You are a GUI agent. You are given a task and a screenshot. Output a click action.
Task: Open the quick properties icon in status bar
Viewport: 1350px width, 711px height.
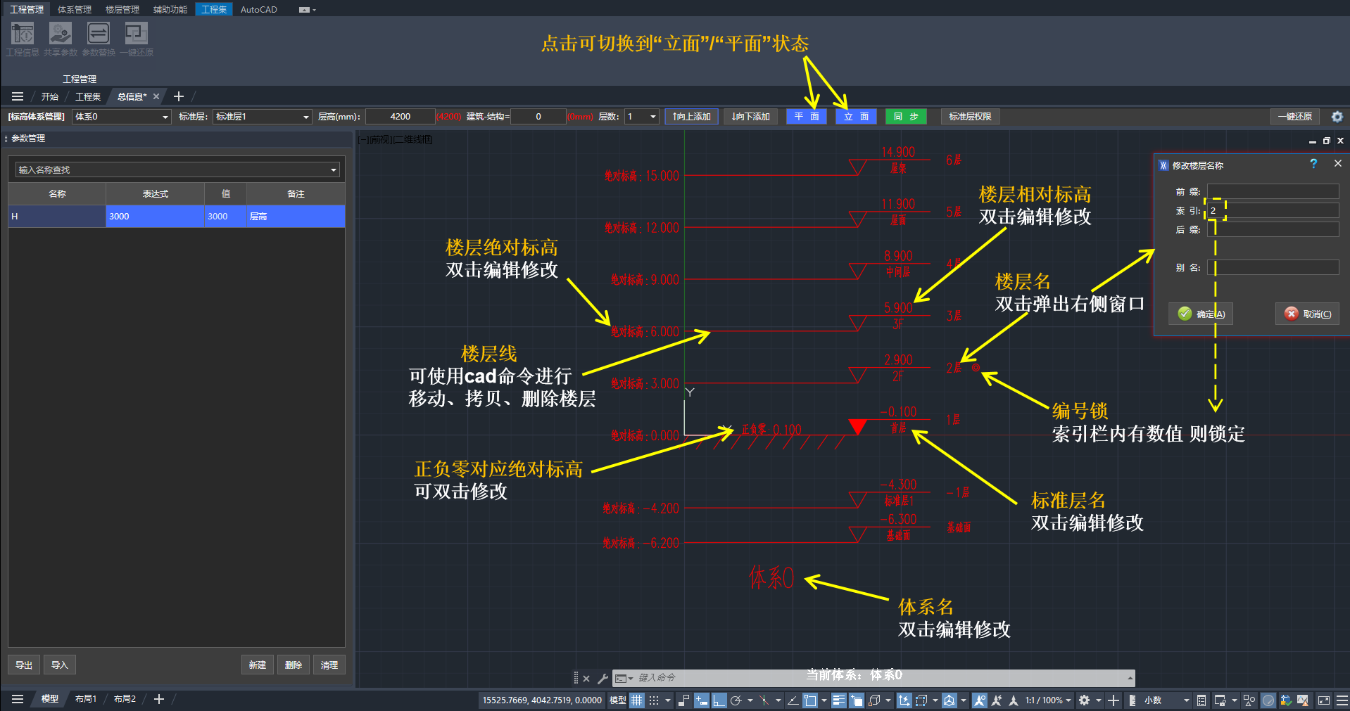(x=1201, y=700)
